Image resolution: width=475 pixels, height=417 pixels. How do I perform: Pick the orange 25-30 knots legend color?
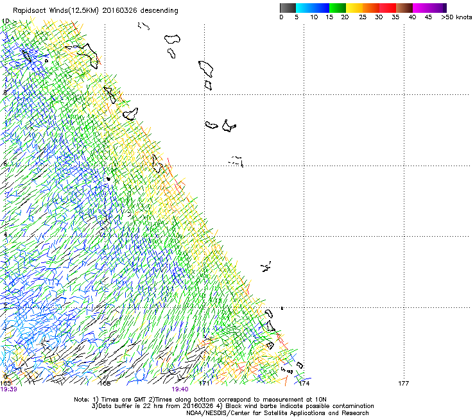371,8
